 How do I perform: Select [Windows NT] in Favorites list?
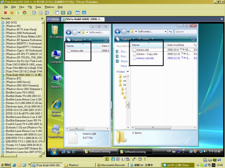[x=13, y=79]
